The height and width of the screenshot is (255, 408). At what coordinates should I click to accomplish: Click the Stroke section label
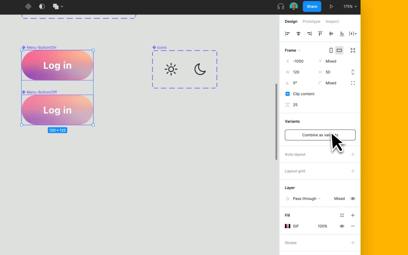click(x=290, y=243)
